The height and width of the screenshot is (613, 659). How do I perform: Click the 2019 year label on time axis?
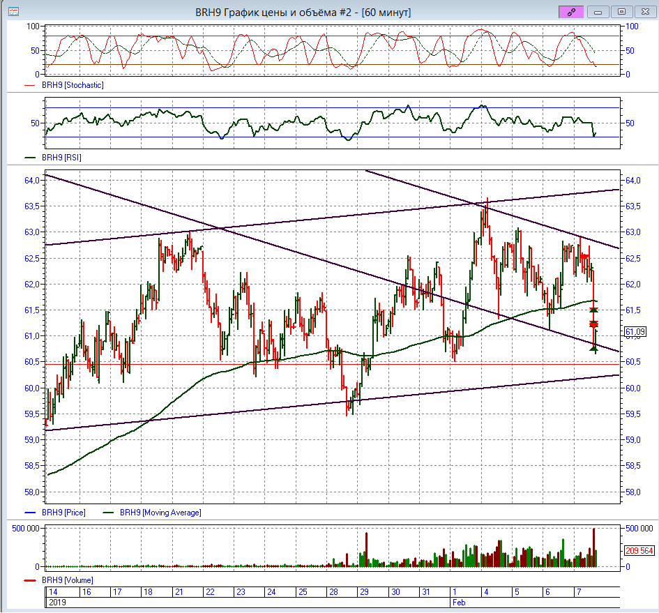58,601
